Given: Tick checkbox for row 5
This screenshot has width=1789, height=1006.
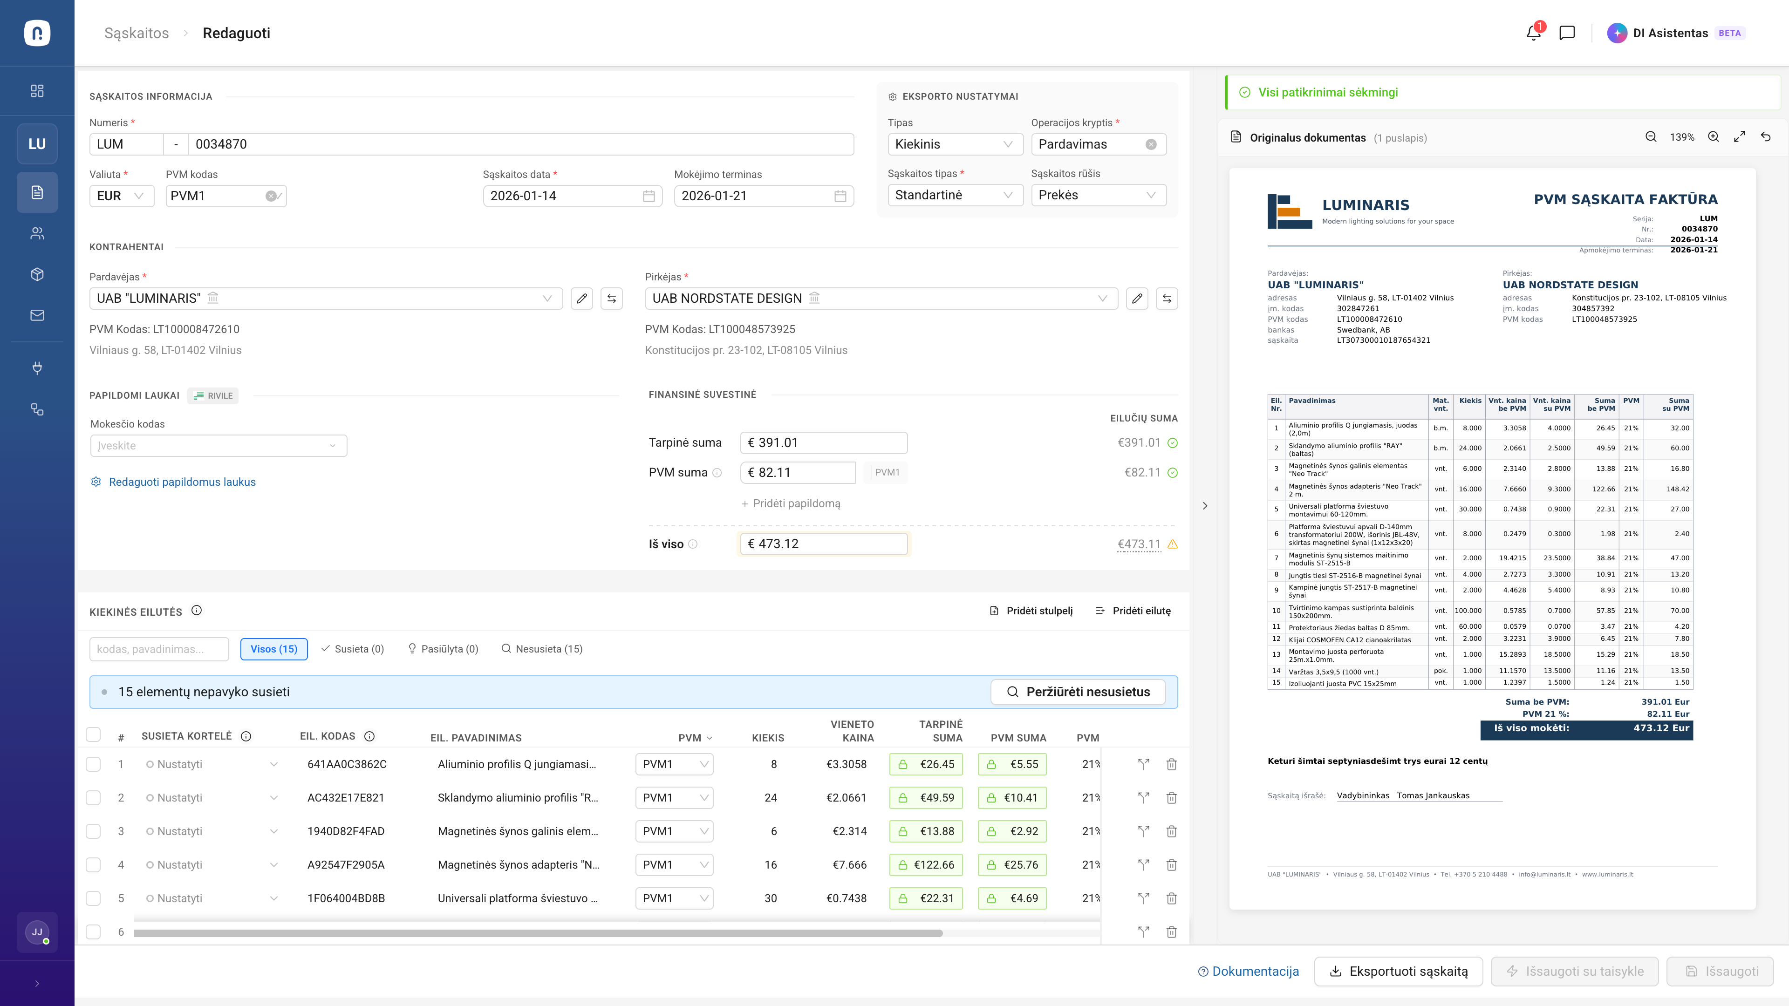Looking at the screenshot, I should coord(93,898).
